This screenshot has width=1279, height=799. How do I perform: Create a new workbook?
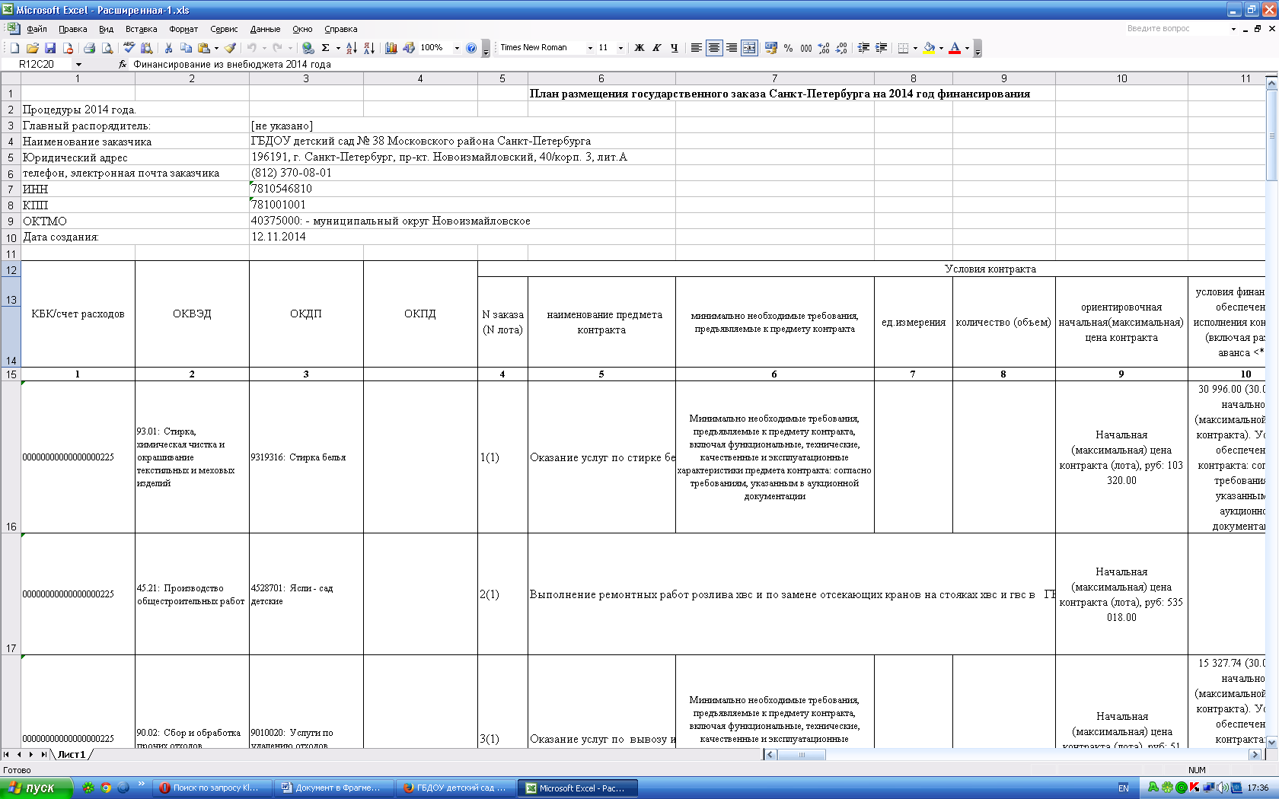point(14,48)
